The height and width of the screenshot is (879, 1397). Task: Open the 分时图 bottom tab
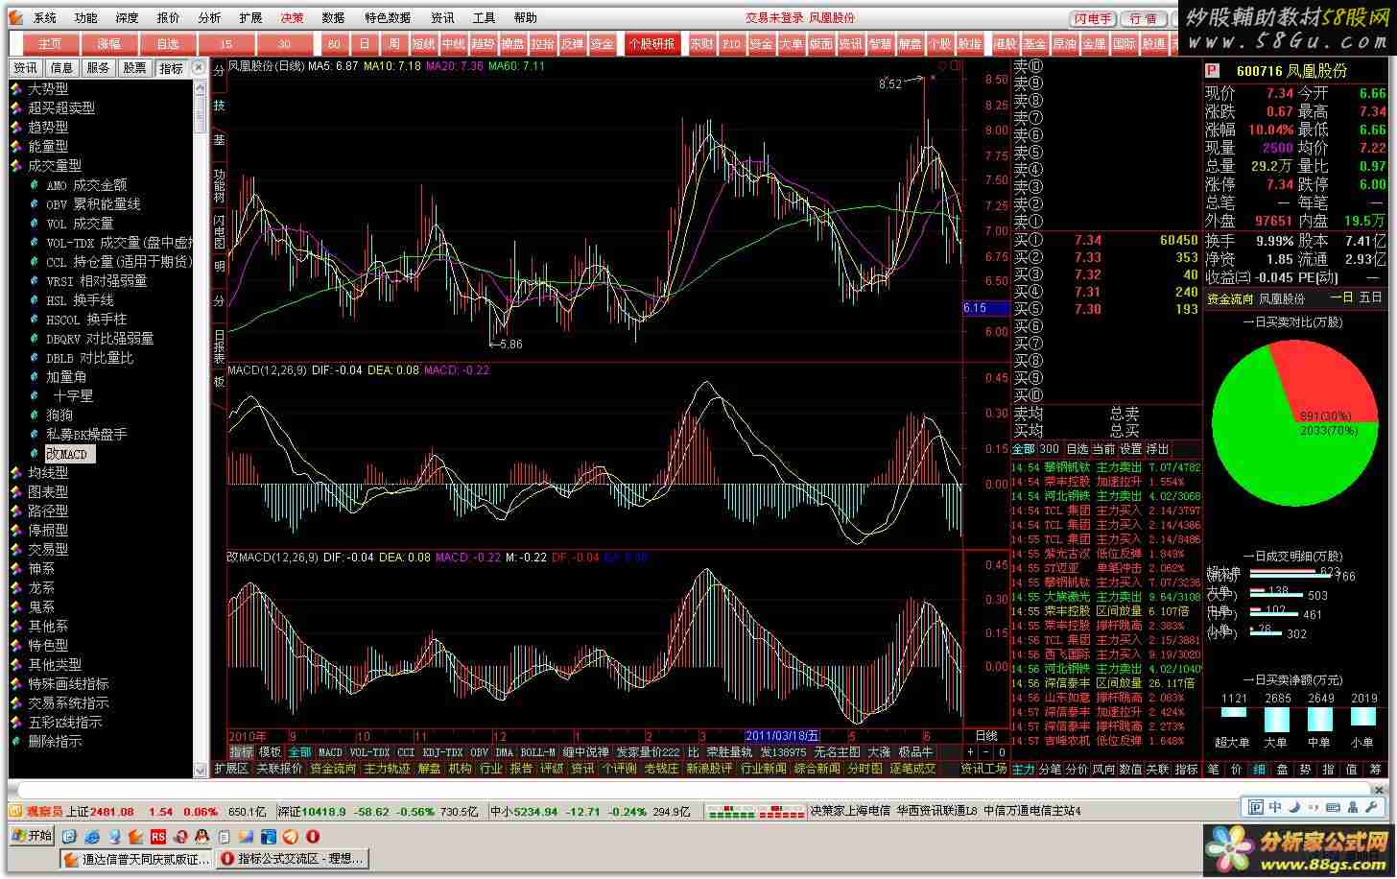864,769
